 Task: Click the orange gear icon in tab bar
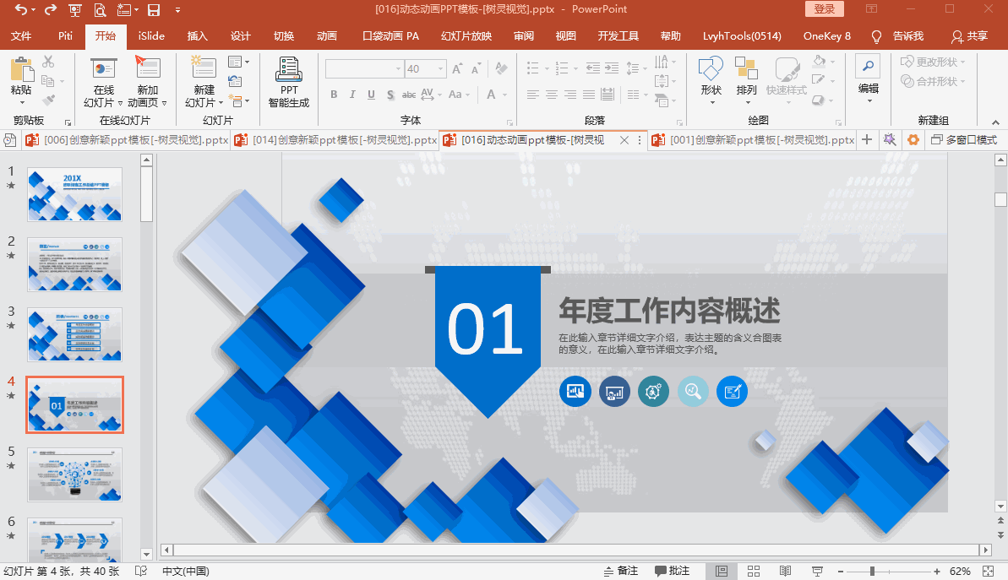pos(913,139)
